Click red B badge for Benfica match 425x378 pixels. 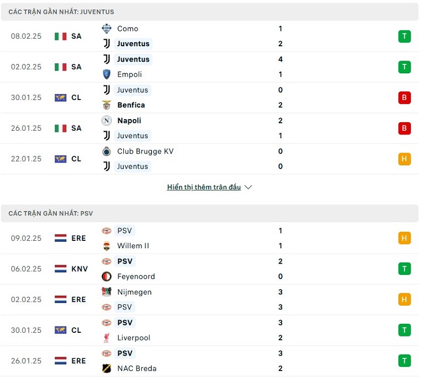click(404, 97)
